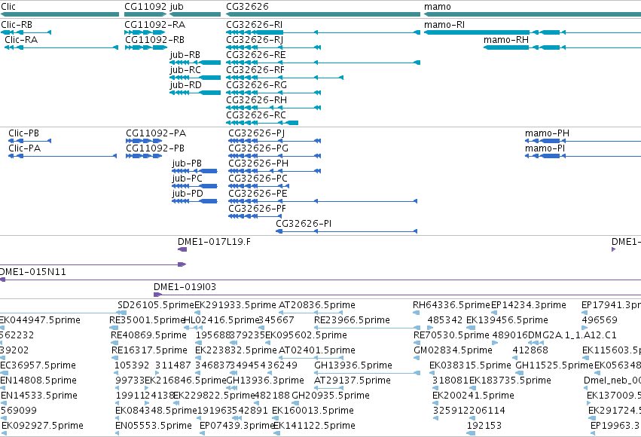The height and width of the screenshot is (437, 641).
Task: Select protein label CG32626-PF
Action: (257, 209)
